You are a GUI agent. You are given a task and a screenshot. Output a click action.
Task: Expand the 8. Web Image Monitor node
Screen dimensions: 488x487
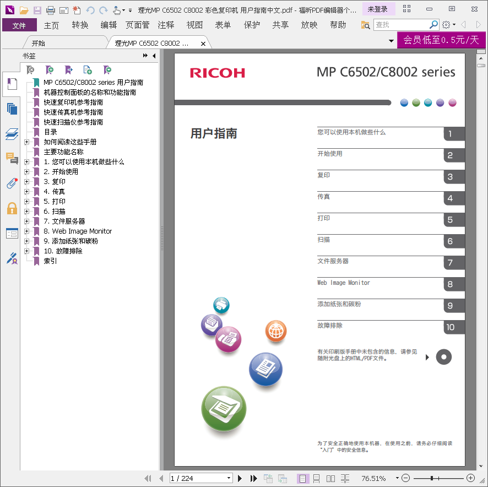pyautogui.click(x=27, y=231)
